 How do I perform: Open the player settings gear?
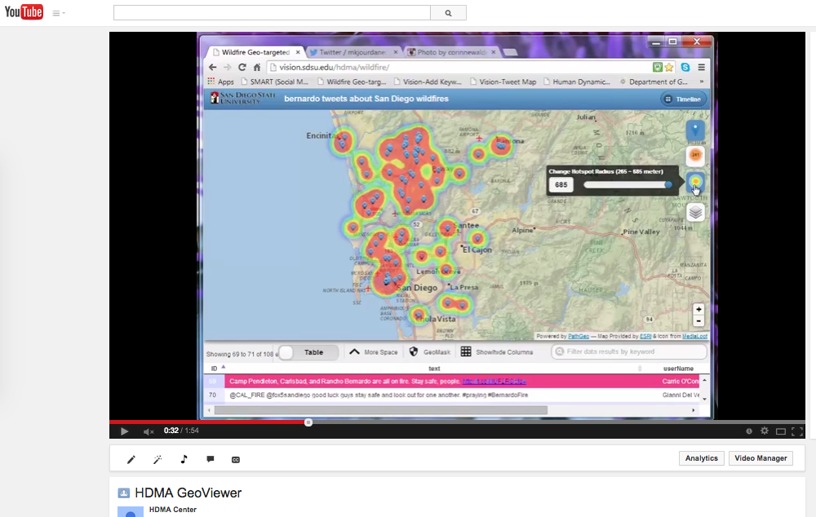pyautogui.click(x=765, y=431)
